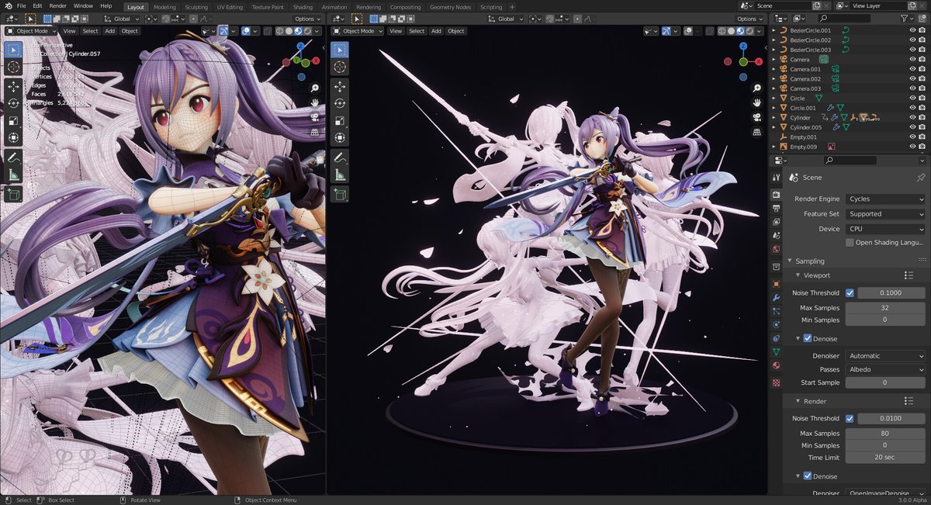Toggle camera view icon in right viewport
The image size is (931, 505).
tap(756, 116)
